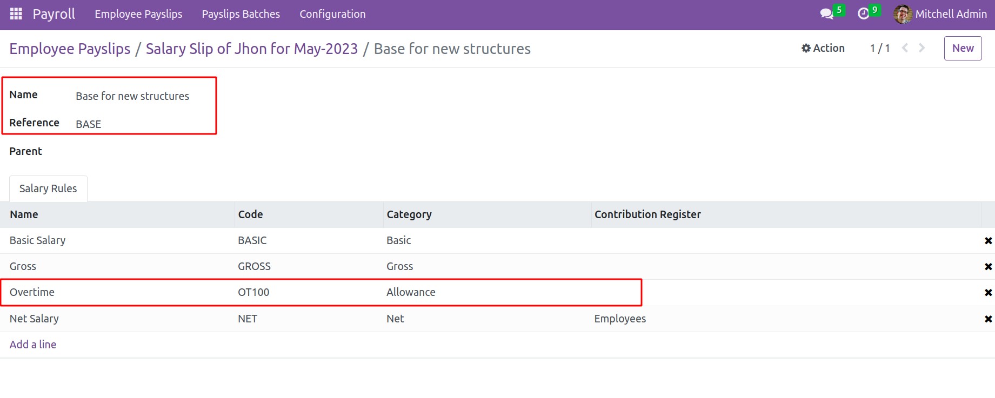
Task: Delete the Overtime rule row
Action: (988, 293)
